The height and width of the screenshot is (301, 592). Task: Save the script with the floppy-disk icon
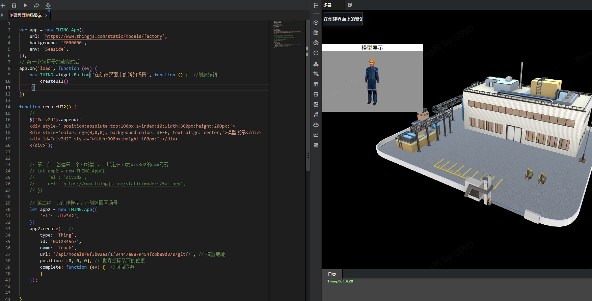pyautogui.click(x=14, y=5)
